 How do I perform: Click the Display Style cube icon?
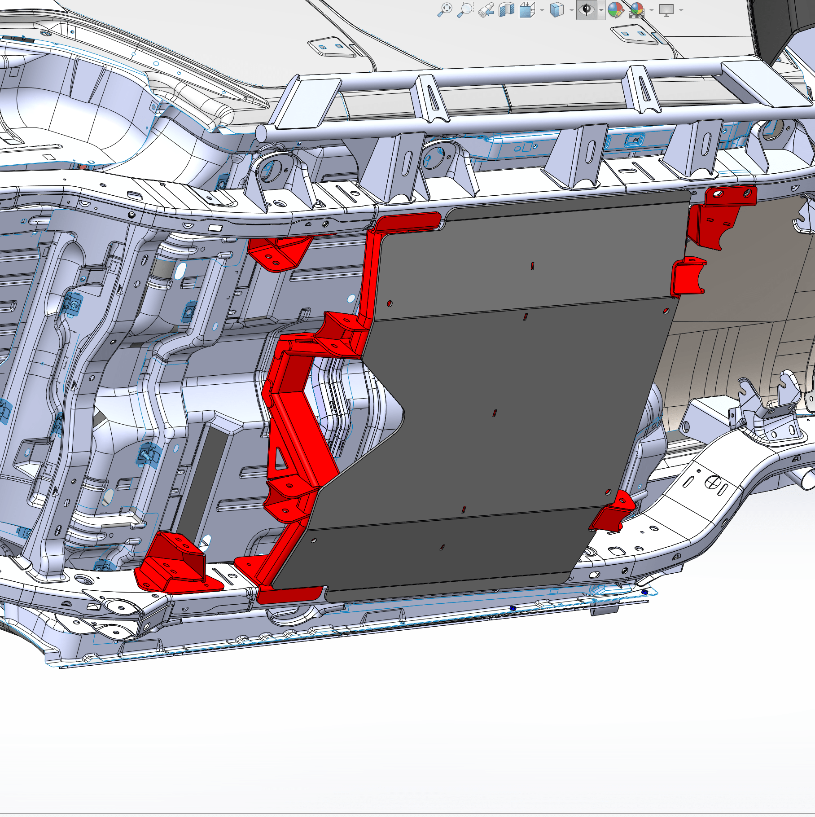(x=556, y=9)
